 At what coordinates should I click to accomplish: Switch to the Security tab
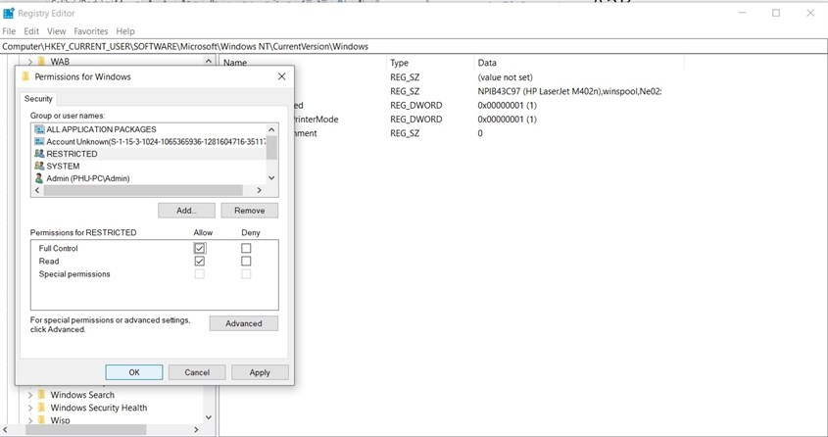[38, 99]
